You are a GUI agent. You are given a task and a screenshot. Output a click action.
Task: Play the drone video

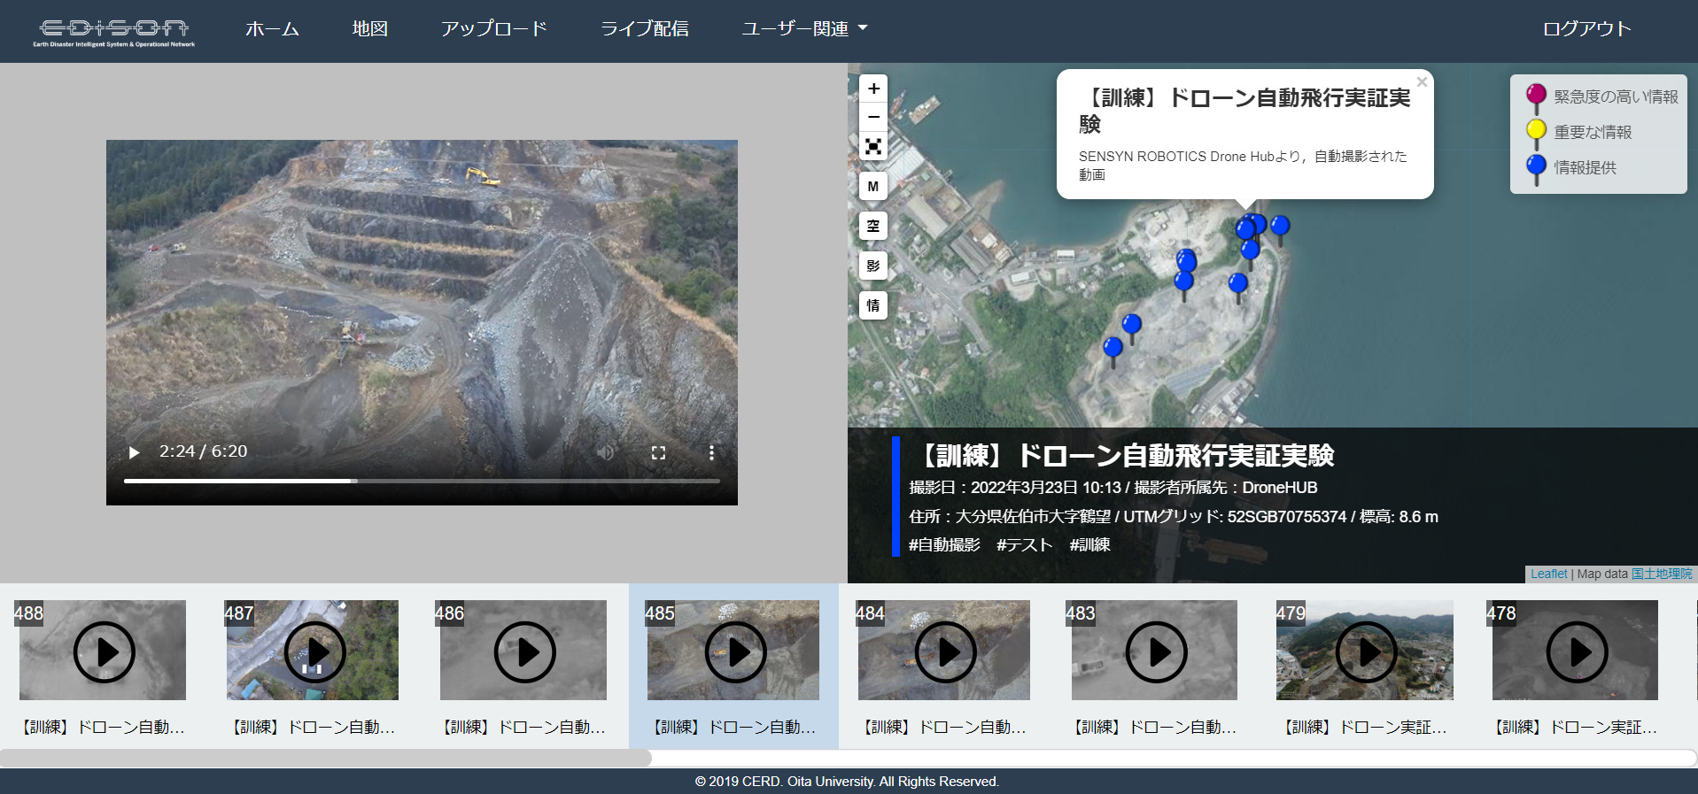click(134, 452)
